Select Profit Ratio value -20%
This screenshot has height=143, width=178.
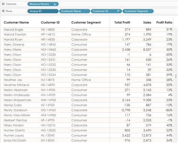click(169, 55)
